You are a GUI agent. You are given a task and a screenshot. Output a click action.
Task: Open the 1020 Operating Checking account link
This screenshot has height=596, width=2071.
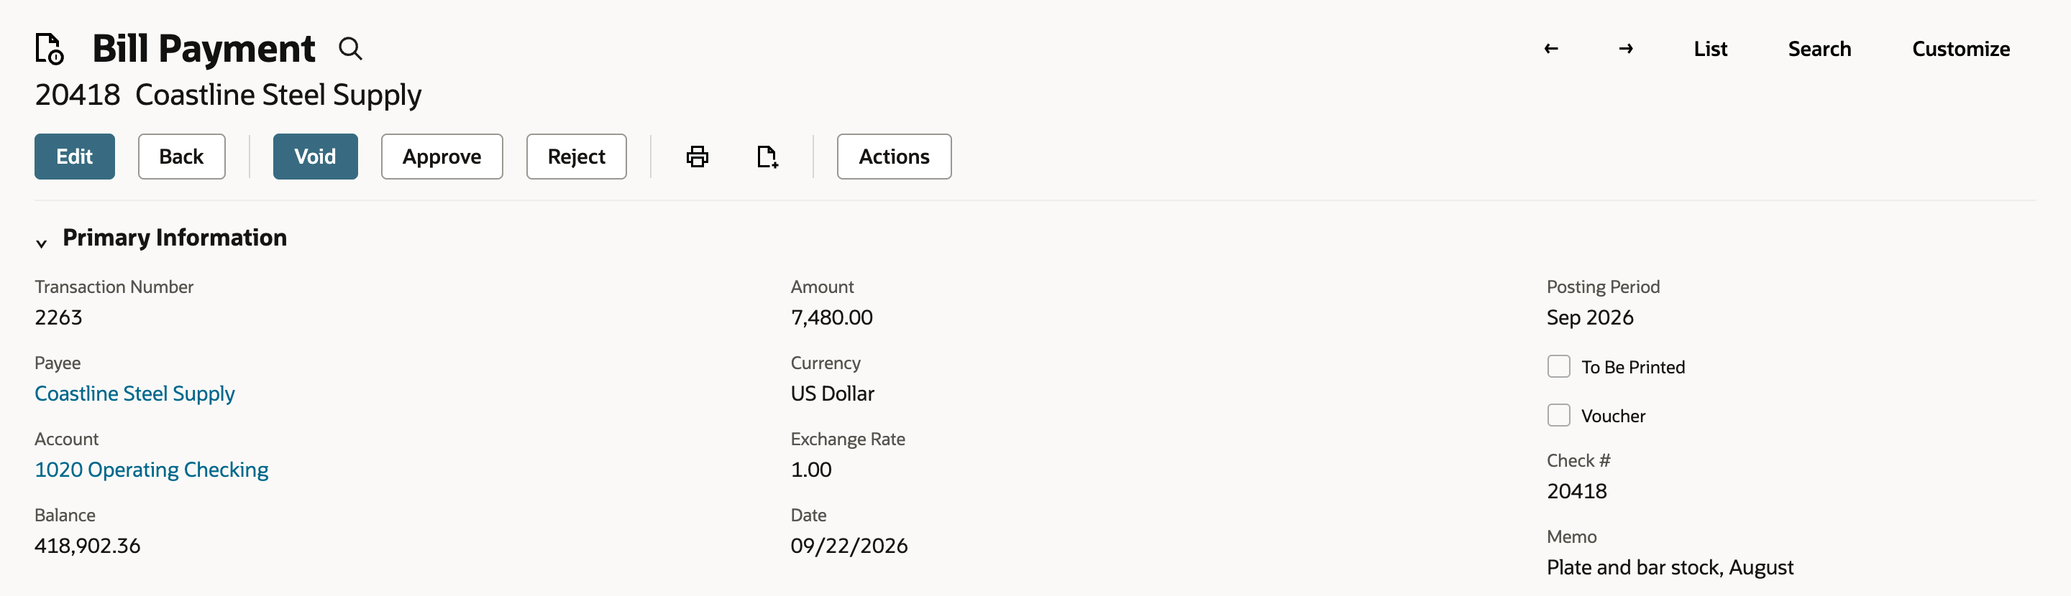[x=152, y=470]
